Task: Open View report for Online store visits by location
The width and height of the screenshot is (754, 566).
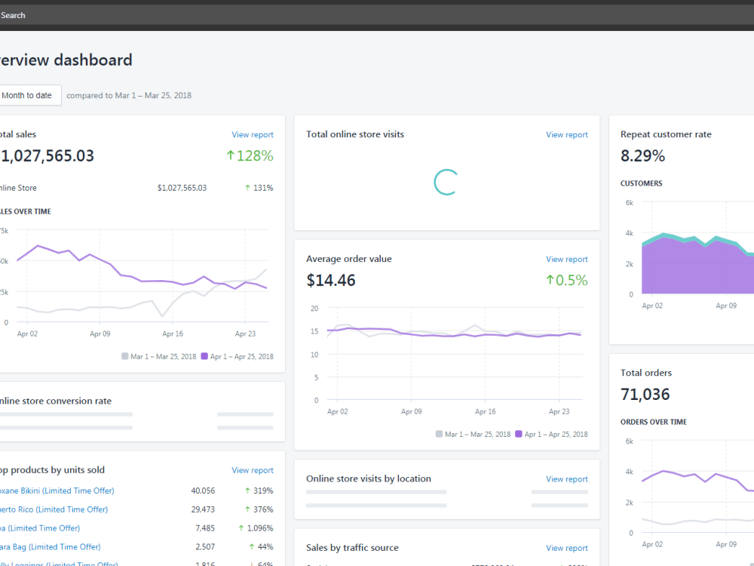Action: 566,479
